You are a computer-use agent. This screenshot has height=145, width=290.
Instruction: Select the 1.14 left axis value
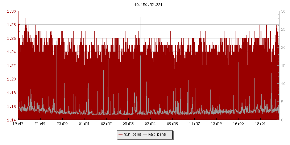pyautogui.click(x=11, y=120)
